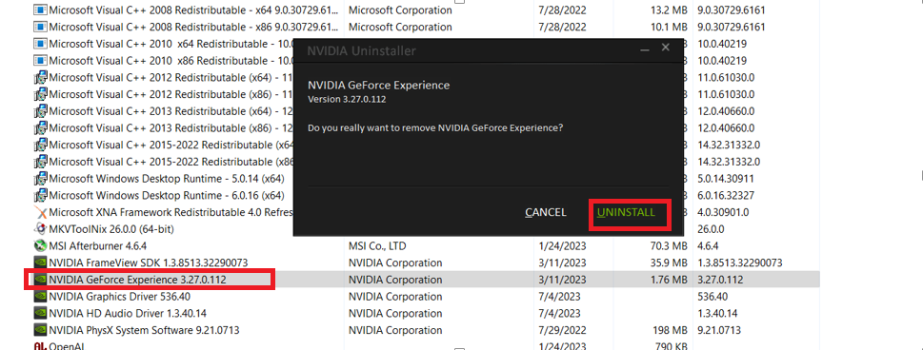The image size is (923, 350).
Task: Select NVIDIA PhysX System Software 9.21.0713 entry
Action: [x=144, y=330]
